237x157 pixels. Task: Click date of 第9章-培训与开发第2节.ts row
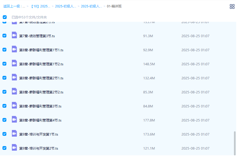click(195, 148)
